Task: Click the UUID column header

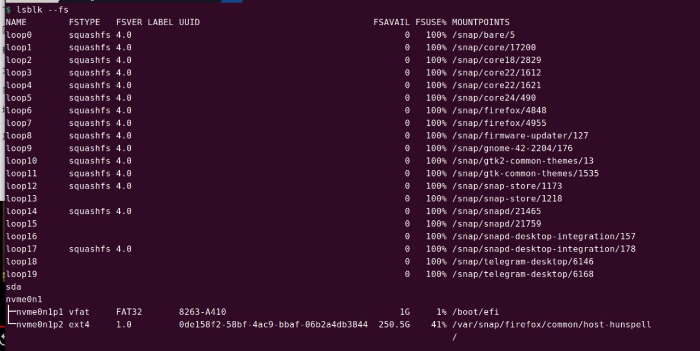Action: click(x=189, y=22)
